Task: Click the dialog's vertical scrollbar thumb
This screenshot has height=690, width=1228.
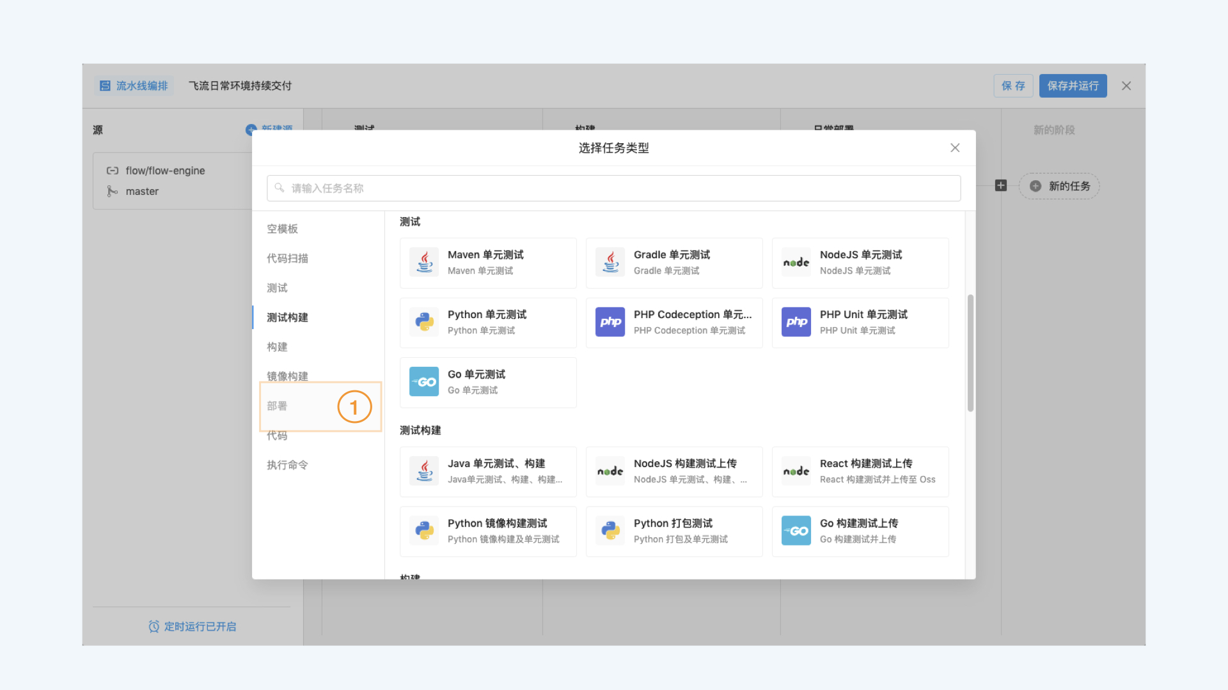Action: click(970, 353)
